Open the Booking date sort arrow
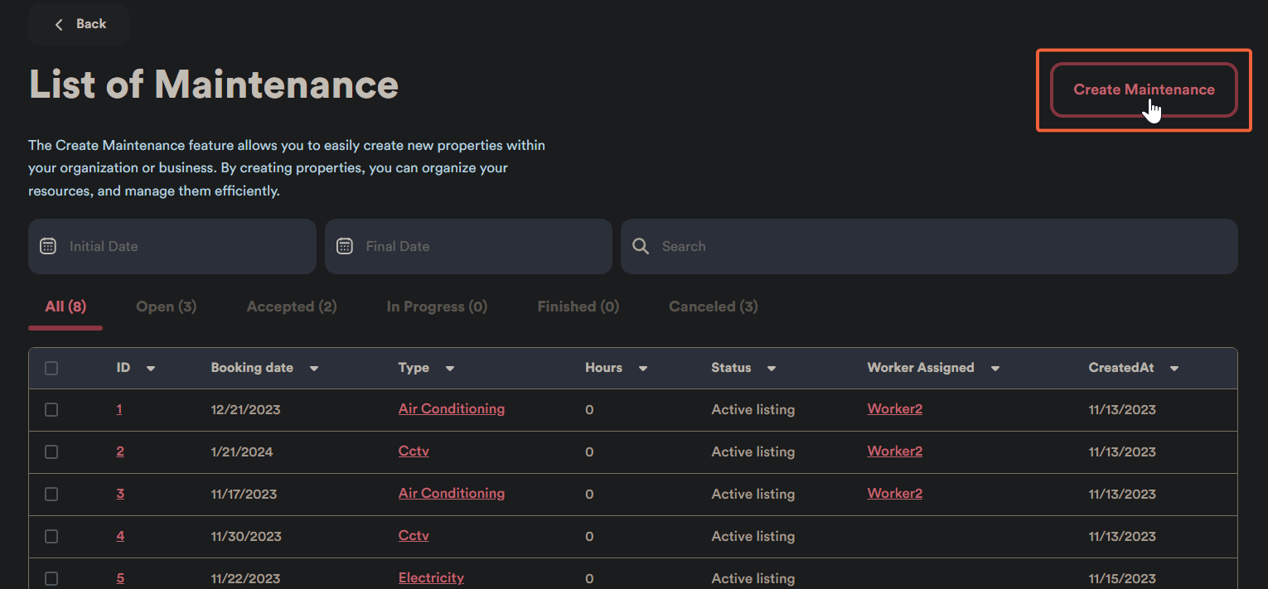The width and height of the screenshot is (1268, 589). coord(314,369)
